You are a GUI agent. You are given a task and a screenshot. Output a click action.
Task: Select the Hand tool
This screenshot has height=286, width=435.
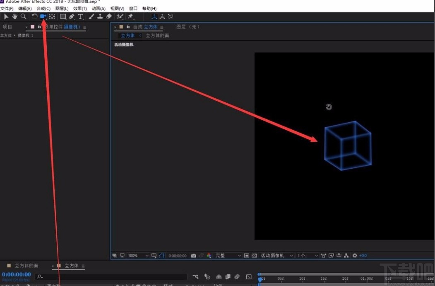pyautogui.click(x=15, y=17)
